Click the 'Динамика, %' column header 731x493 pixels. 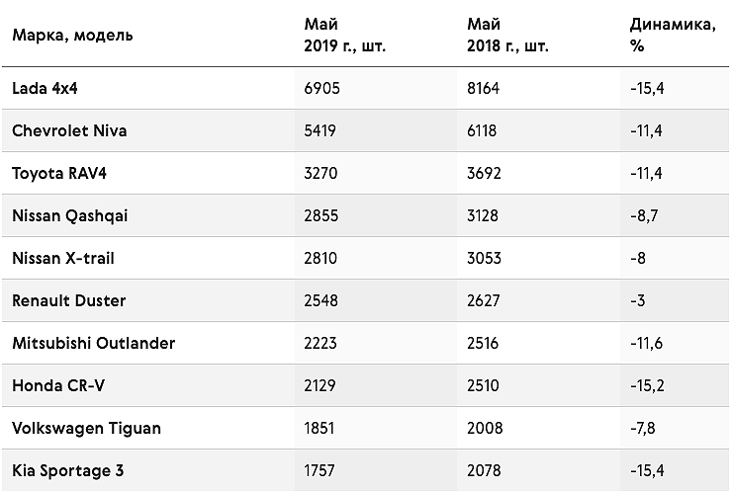(673, 35)
